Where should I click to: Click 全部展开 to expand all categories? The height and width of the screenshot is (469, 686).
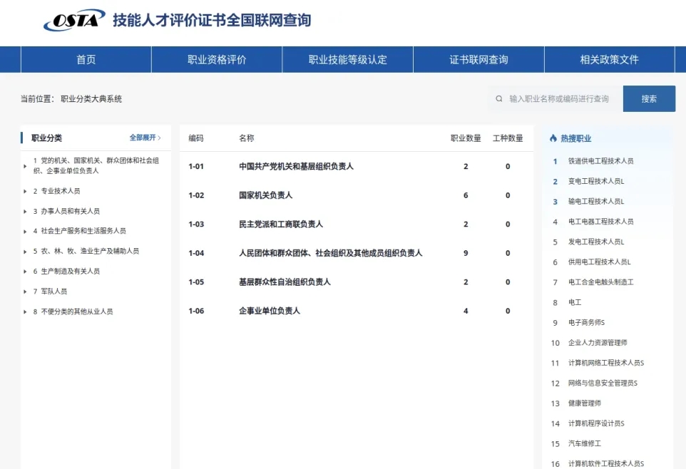[145, 138]
